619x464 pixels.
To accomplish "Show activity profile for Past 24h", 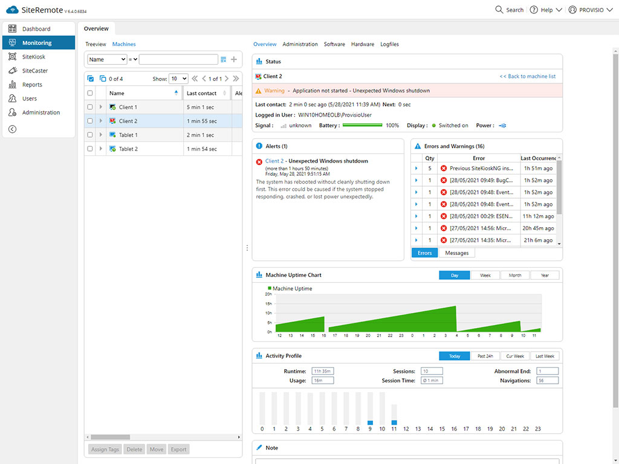I will point(485,356).
